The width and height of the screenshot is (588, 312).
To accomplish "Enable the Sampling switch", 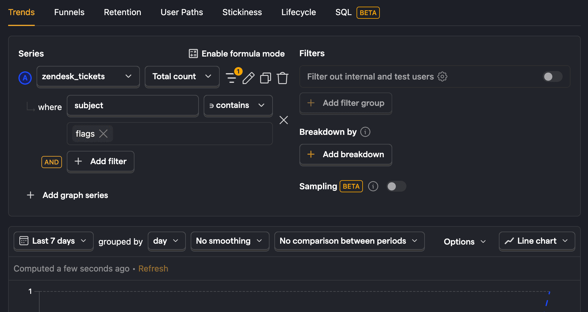I will [x=396, y=186].
